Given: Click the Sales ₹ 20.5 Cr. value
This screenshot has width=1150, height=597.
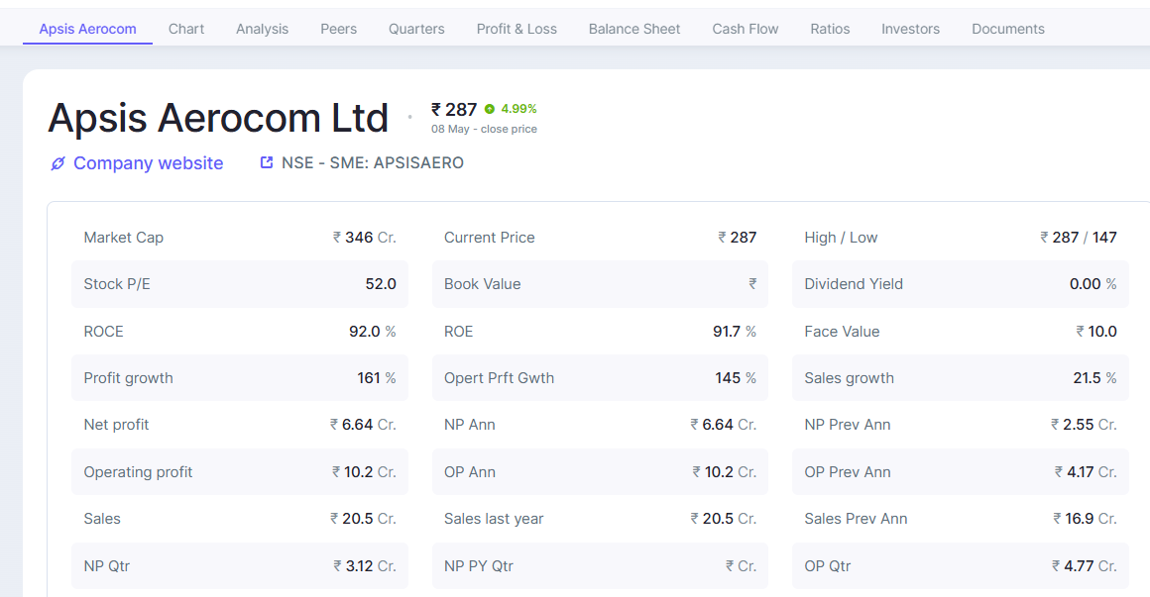Looking at the screenshot, I should pos(363,519).
